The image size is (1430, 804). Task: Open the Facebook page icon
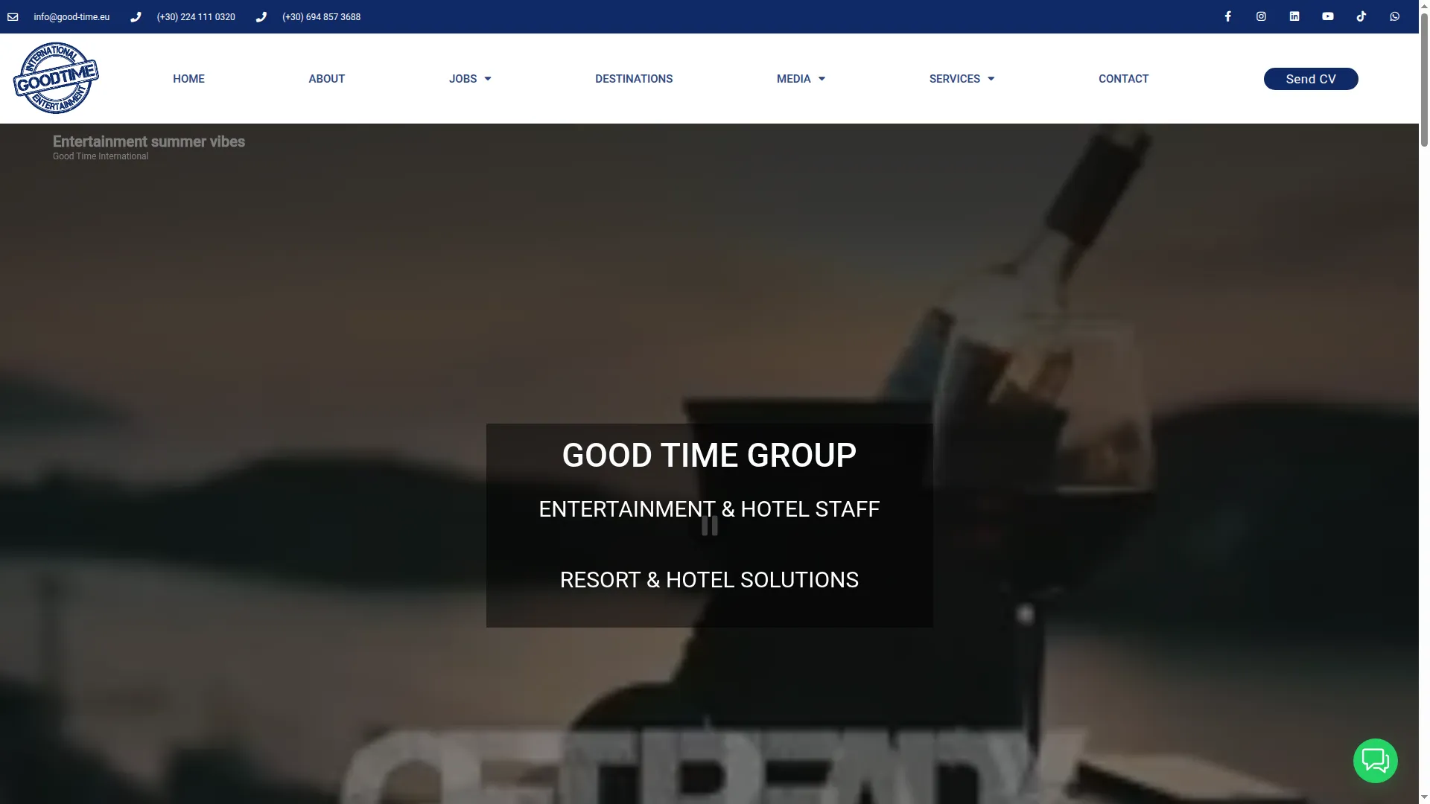click(x=1228, y=16)
